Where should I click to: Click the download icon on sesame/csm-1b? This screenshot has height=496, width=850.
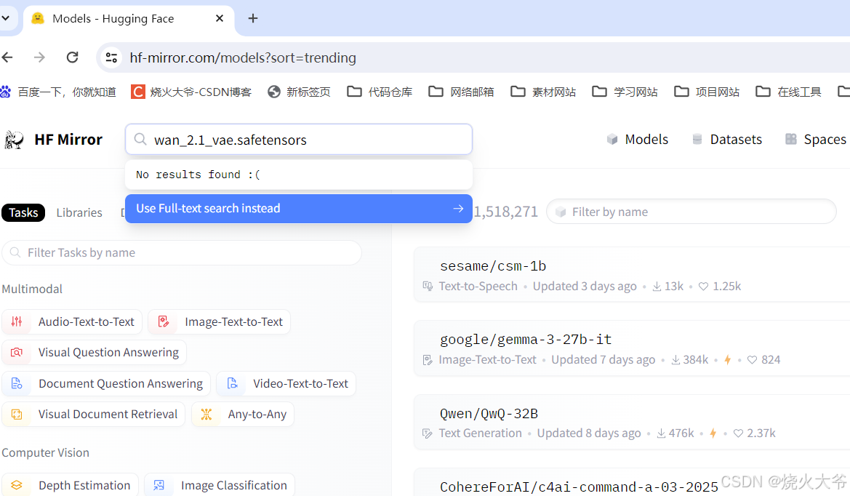point(657,287)
